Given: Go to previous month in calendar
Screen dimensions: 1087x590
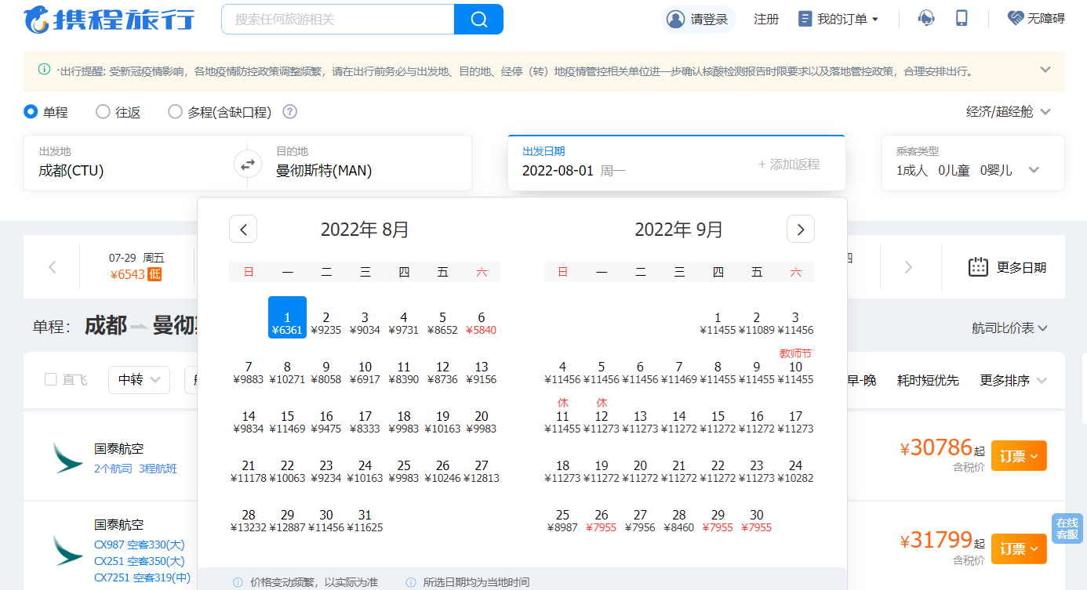Looking at the screenshot, I should [x=243, y=229].
